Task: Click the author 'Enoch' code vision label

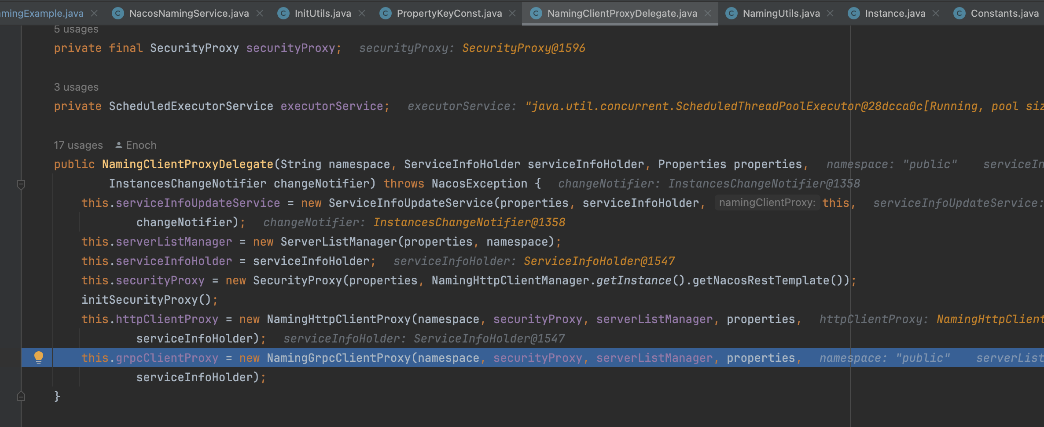Action: [136, 145]
